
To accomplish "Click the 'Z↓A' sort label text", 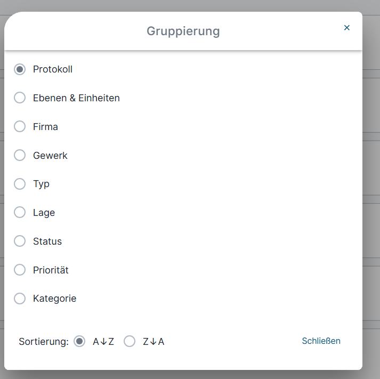I will [153, 342].
